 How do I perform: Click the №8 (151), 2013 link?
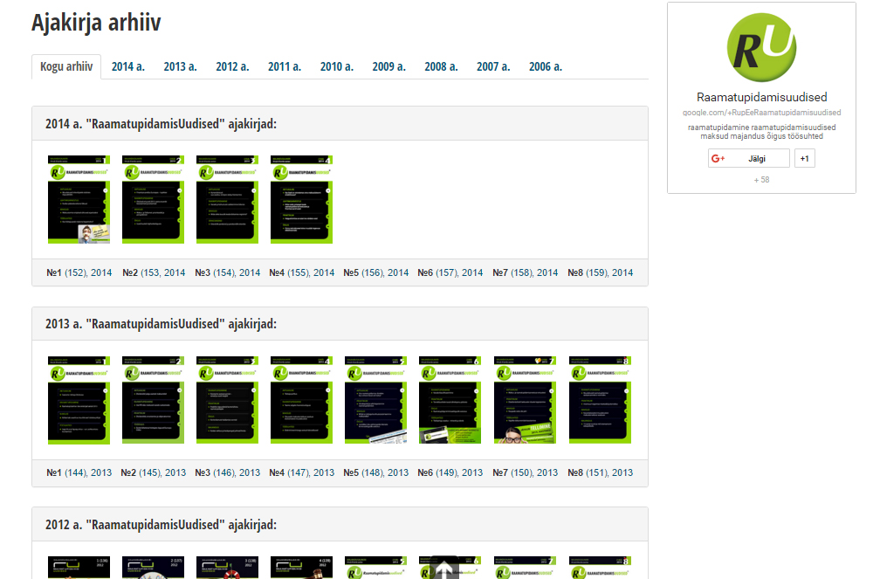601,472
